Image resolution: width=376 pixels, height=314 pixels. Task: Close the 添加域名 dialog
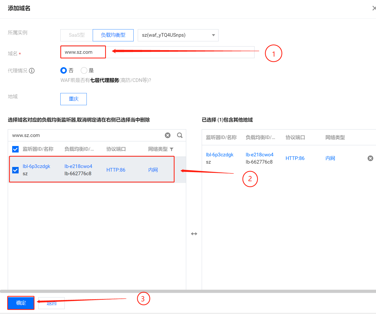[x=374, y=9]
